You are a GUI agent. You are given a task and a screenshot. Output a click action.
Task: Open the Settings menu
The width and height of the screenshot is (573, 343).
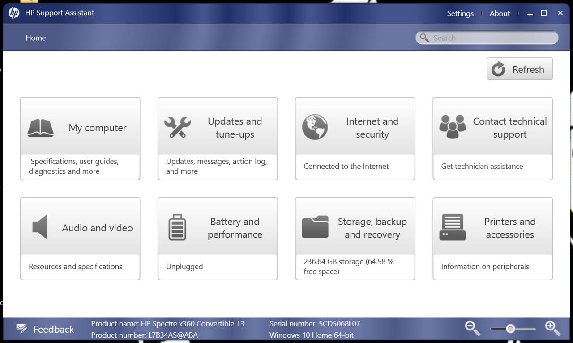click(460, 13)
